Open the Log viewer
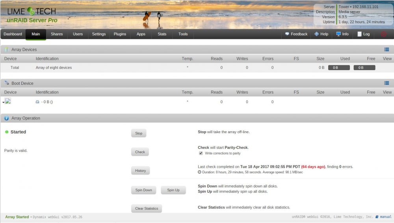 (x=364, y=34)
